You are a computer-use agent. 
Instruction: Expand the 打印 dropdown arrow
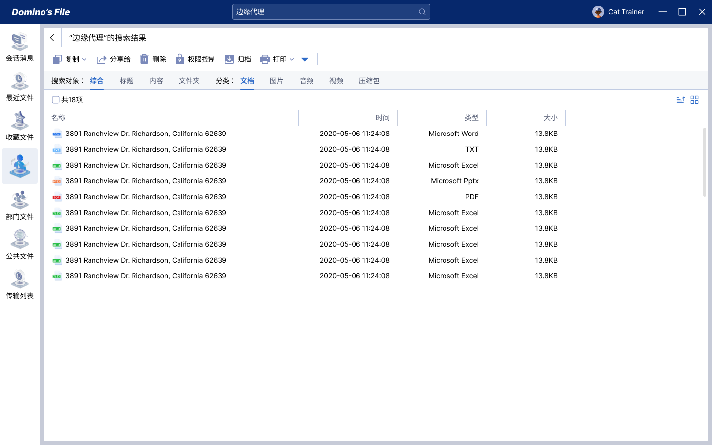click(292, 59)
